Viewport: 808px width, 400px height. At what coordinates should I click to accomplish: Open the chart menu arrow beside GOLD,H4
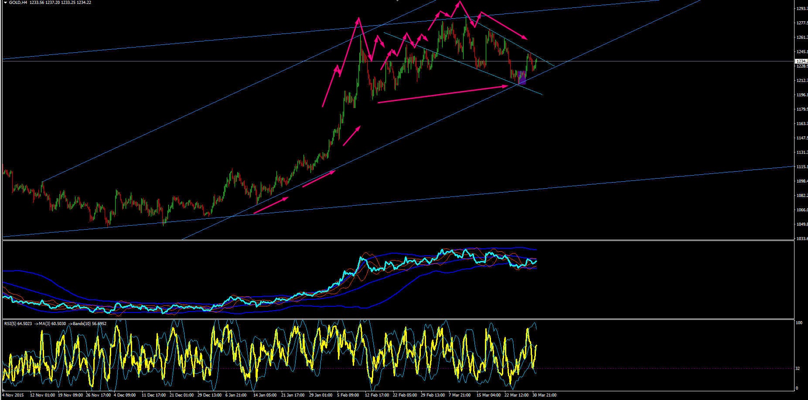pyautogui.click(x=5, y=3)
